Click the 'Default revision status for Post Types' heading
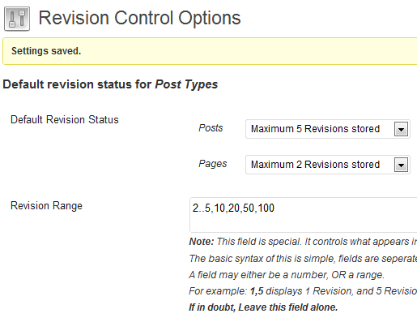This screenshot has height=318, width=417. click(110, 84)
